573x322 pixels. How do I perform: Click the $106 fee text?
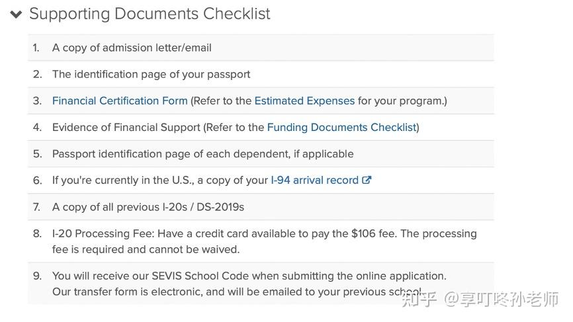pos(365,233)
